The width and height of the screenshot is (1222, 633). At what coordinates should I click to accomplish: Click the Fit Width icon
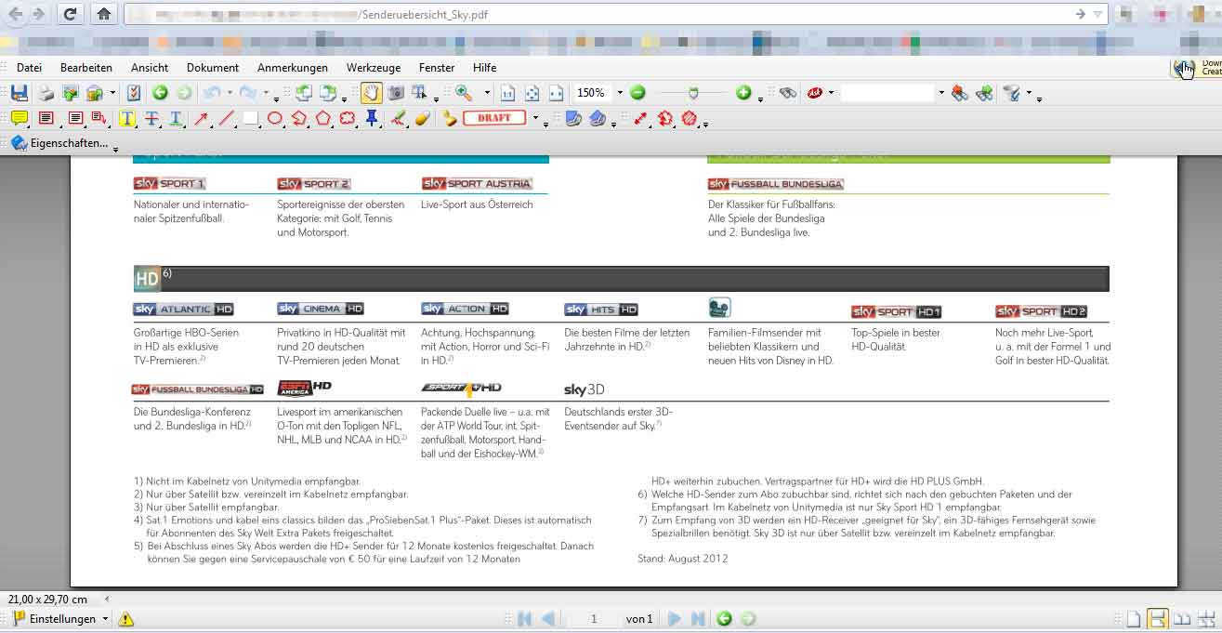click(x=556, y=93)
